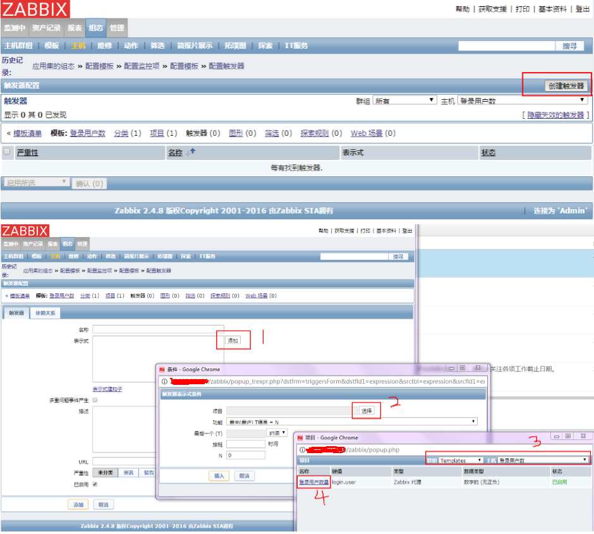This screenshot has width=594, height=534.
Task: Click the Zabbix favicon in 项目 window title
Action: click(300, 437)
